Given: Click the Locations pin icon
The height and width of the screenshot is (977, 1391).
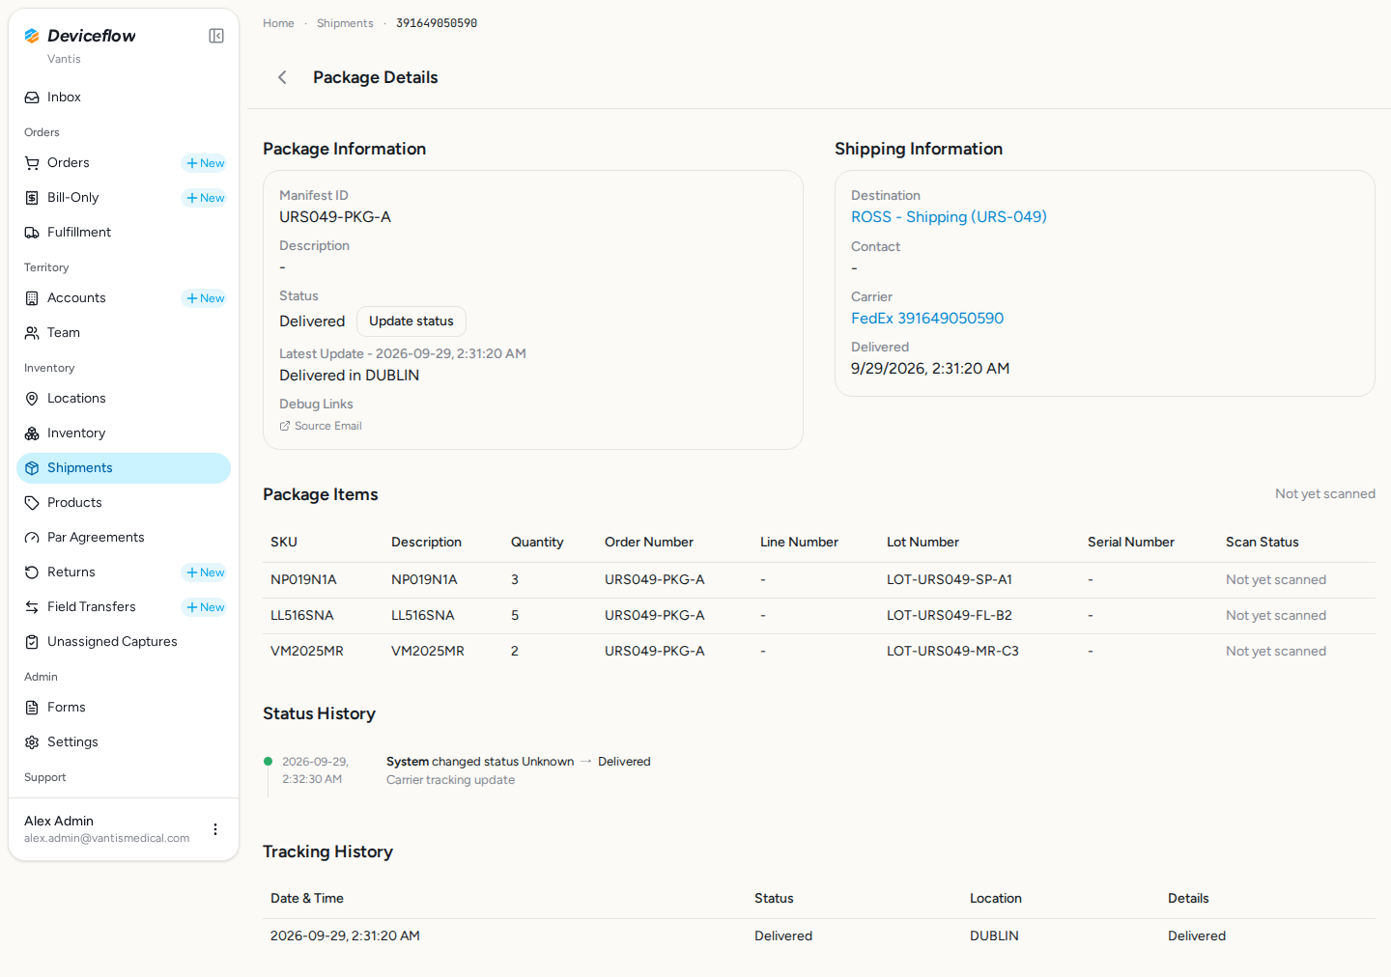Looking at the screenshot, I should 32,399.
